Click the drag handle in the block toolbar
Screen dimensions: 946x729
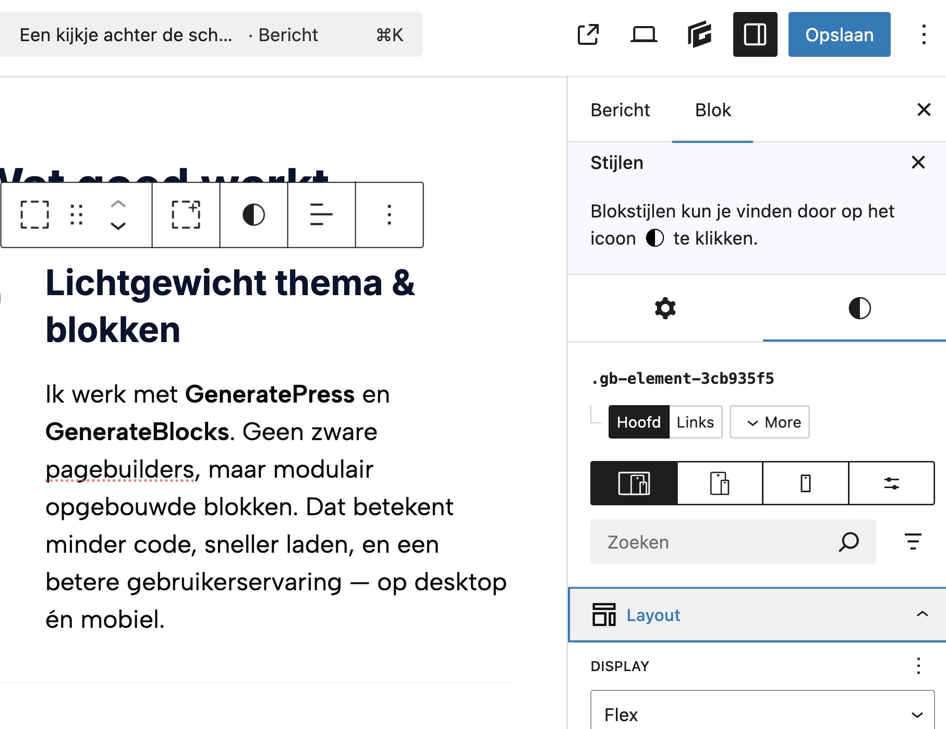[x=76, y=214]
